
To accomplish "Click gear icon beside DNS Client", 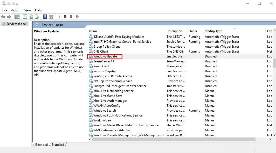I will coord(91,51).
